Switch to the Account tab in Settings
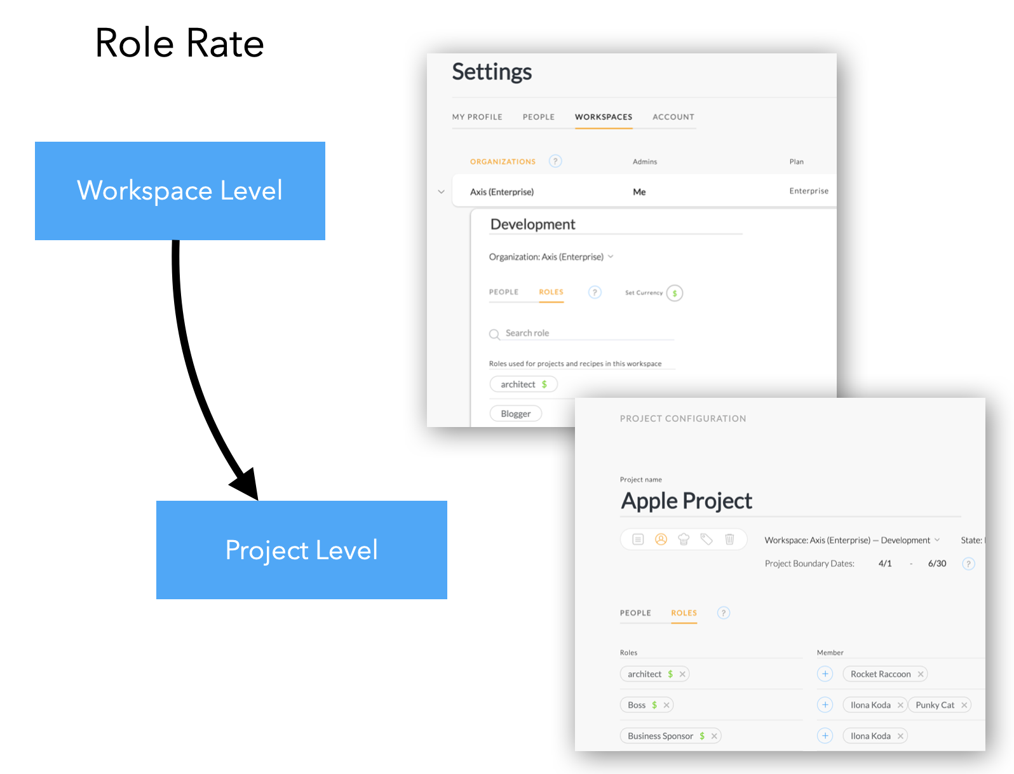The width and height of the screenshot is (1014, 774). (x=673, y=117)
